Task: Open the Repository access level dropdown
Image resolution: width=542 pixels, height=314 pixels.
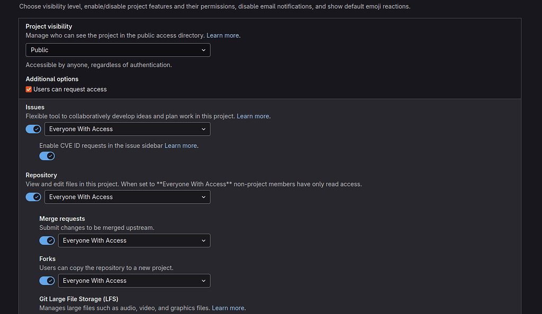Action: pyautogui.click(x=127, y=197)
